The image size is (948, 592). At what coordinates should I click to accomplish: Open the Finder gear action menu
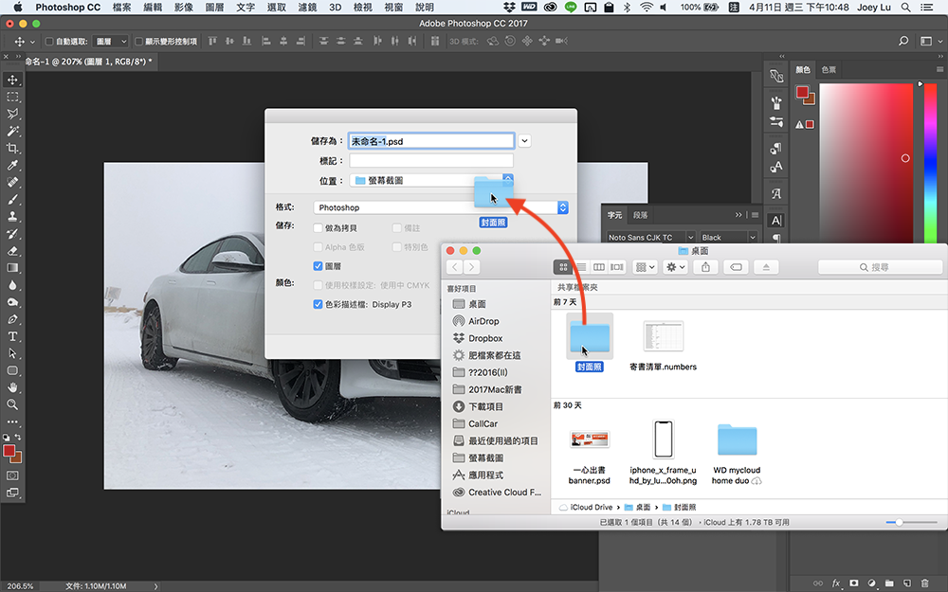675,267
